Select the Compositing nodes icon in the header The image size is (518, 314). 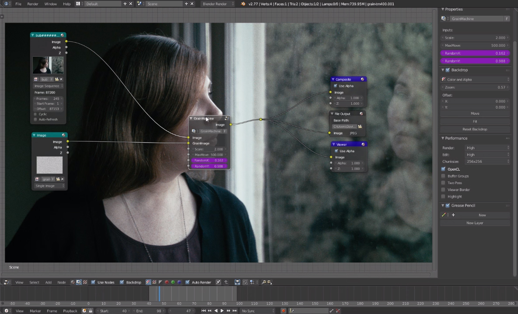[79, 282]
